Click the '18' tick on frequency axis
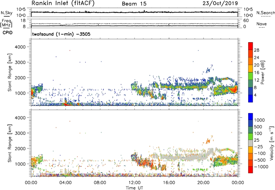The height and width of the screenshot is (190, 275). coord(23,21)
